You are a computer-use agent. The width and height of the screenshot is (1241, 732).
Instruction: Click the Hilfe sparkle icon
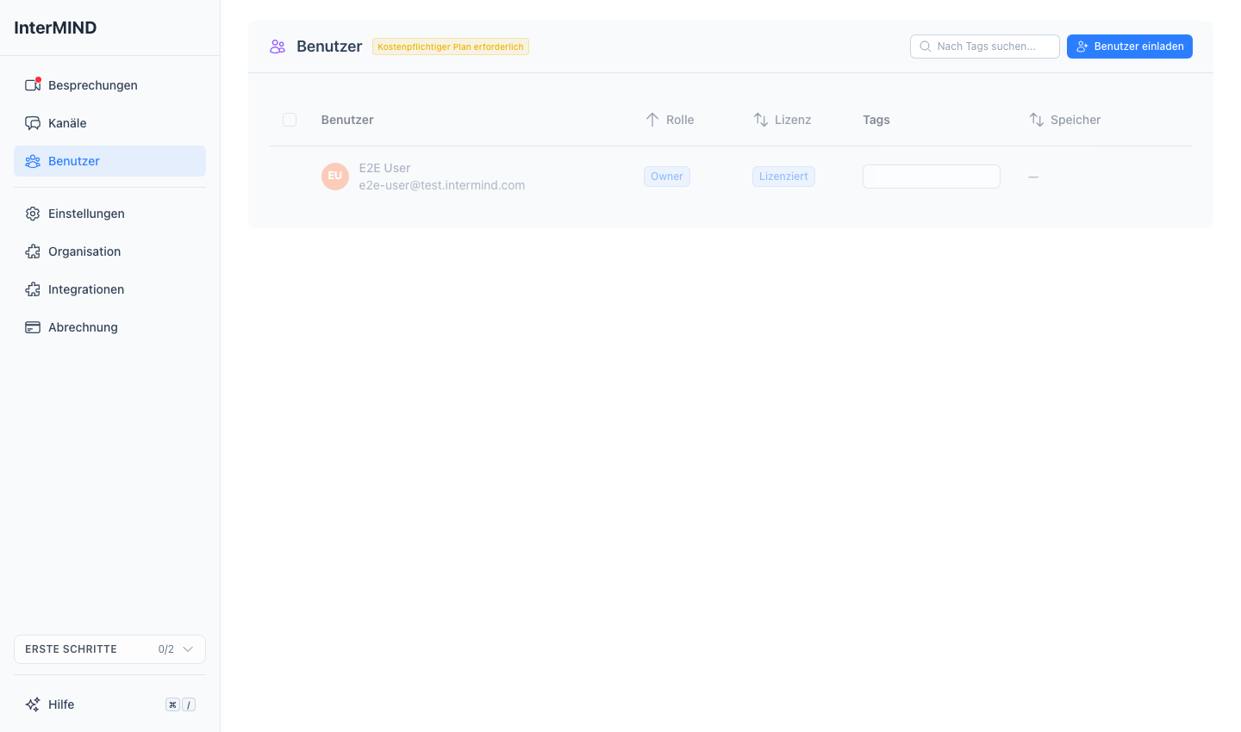(33, 704)
